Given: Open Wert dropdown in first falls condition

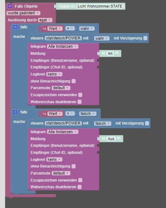Looking at the screenshot, I should [x=55, y=29].
